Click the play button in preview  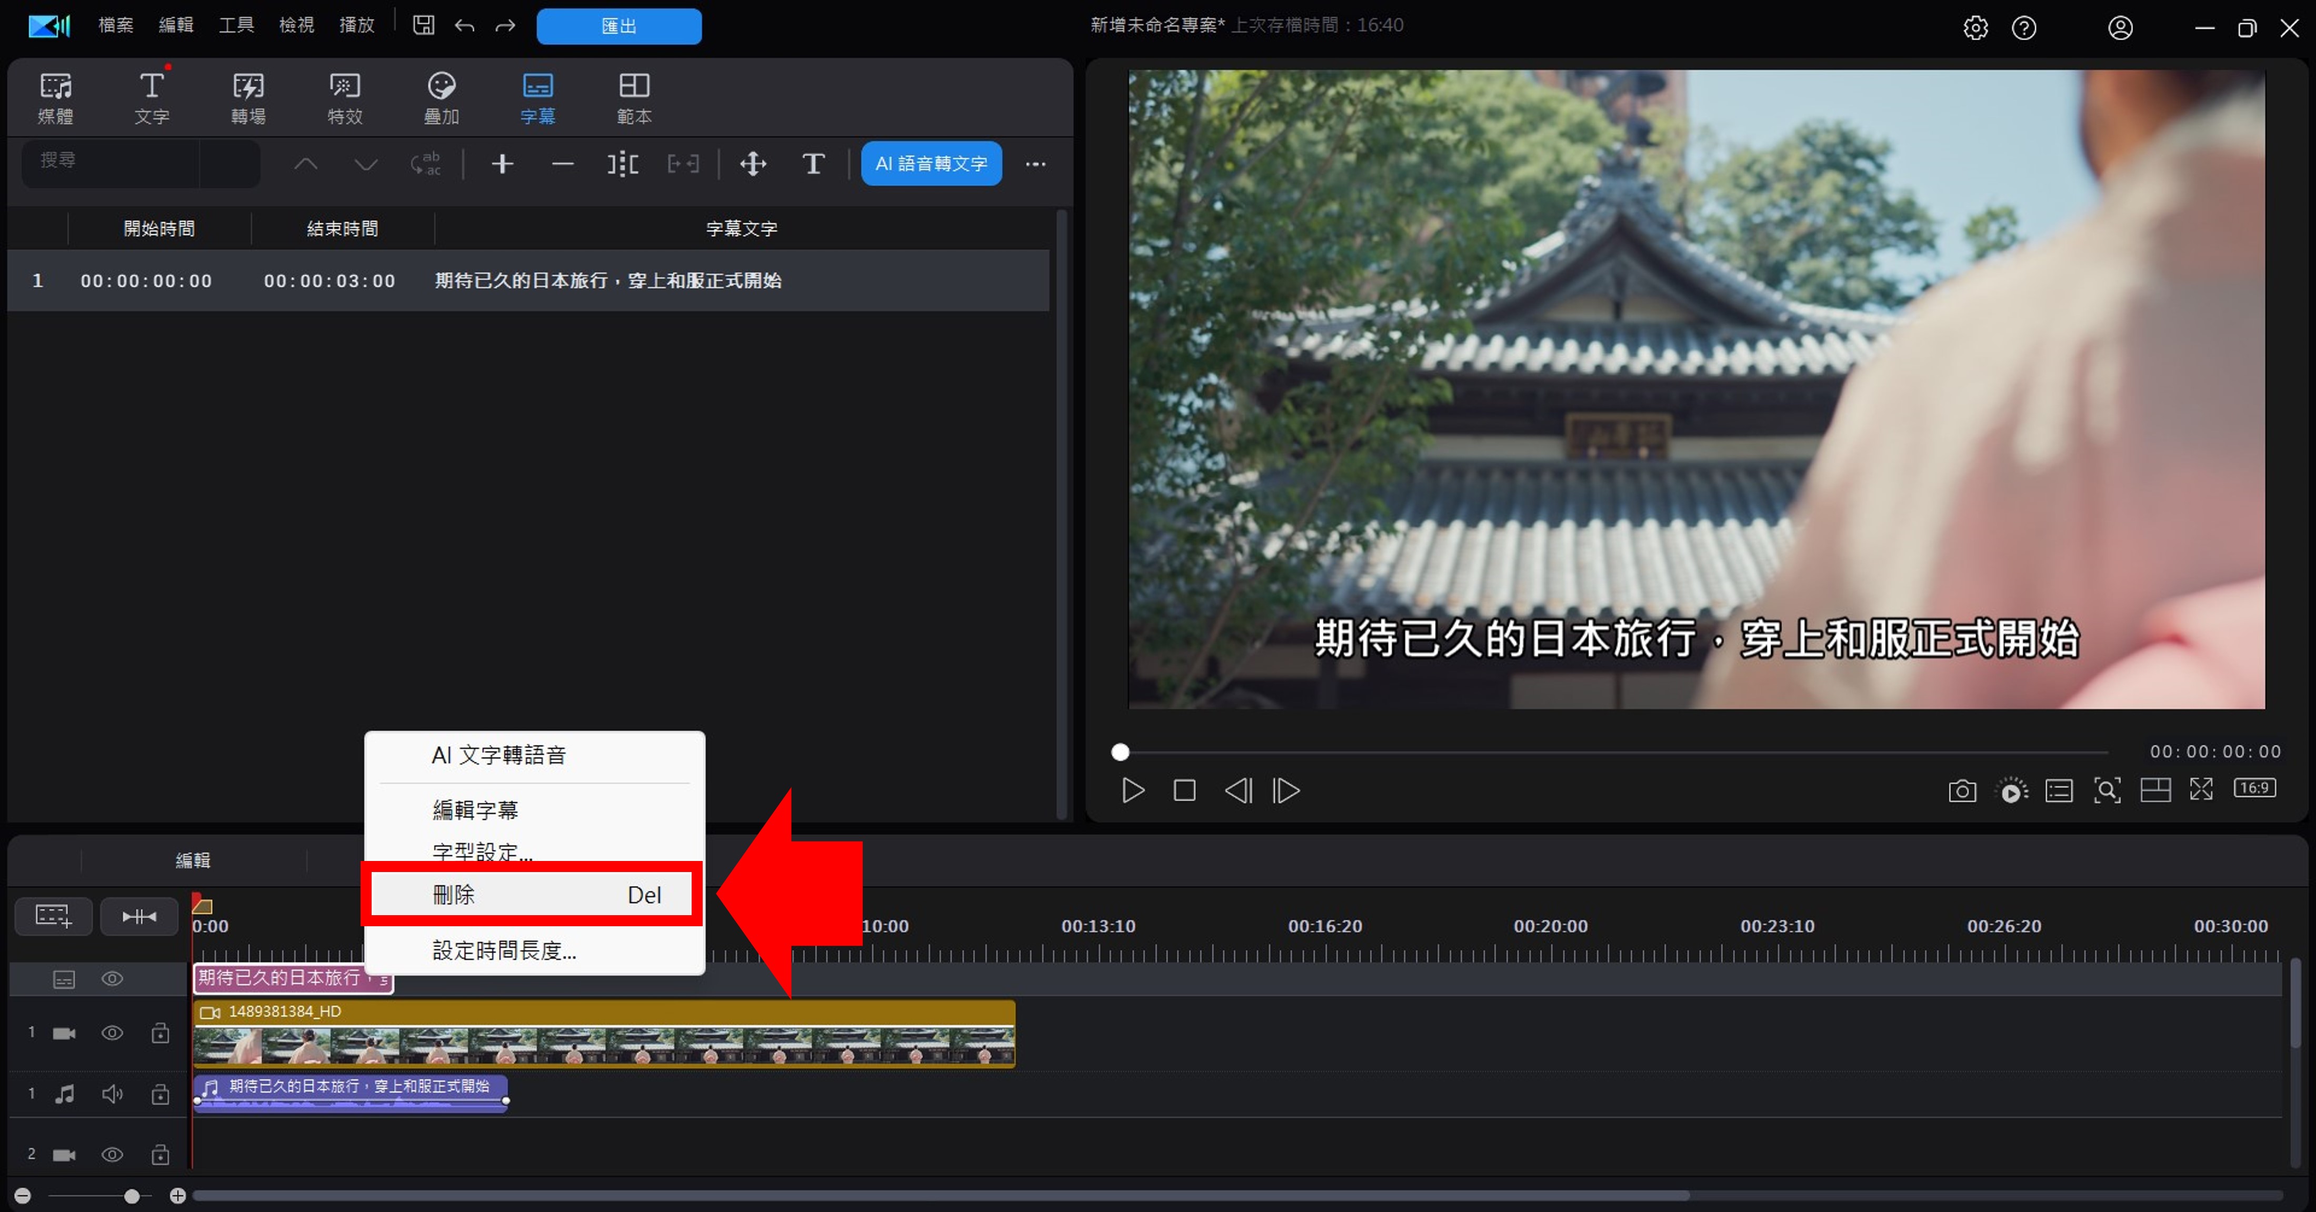[1133, 790]
